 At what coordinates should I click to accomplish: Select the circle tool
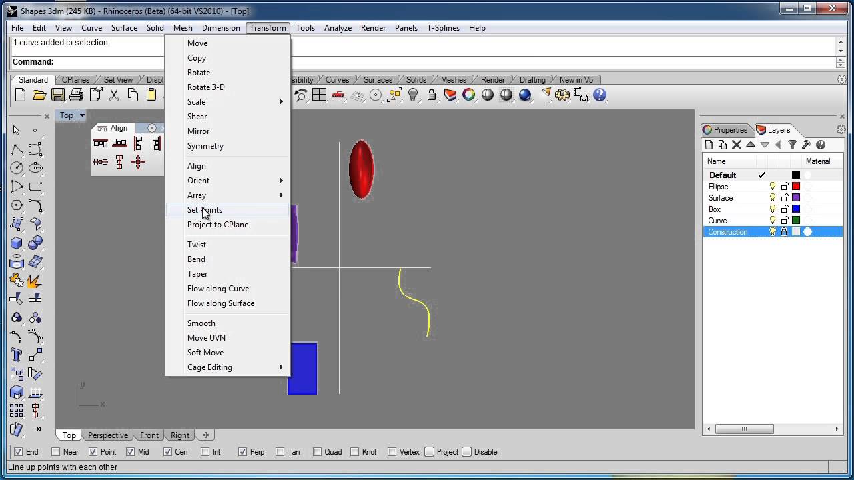pyautogui.click(x=17, y=167)
